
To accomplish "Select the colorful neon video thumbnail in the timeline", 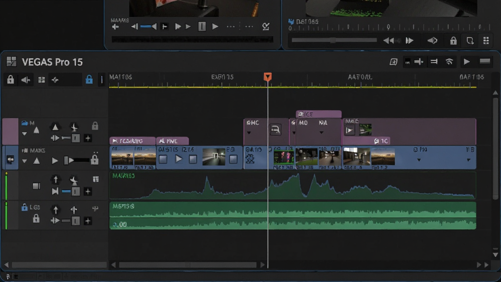I will click(x=283, y=158).
